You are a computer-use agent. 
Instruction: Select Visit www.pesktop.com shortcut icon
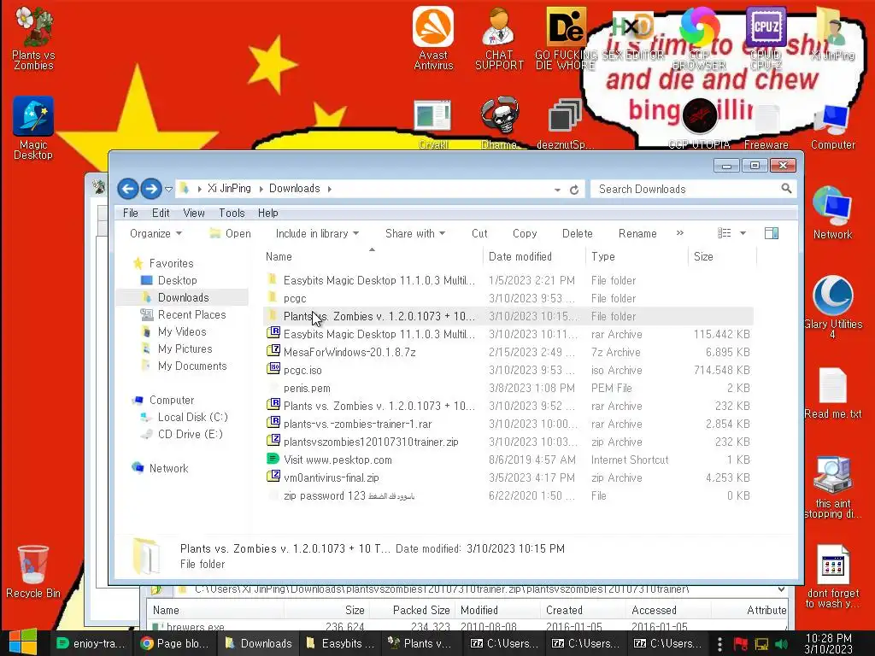273,459
